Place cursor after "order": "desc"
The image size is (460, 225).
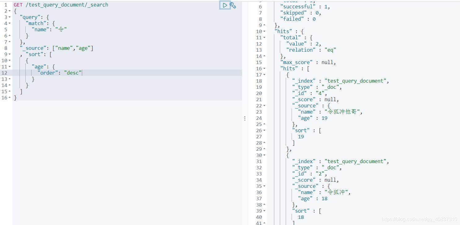point(82,73)
